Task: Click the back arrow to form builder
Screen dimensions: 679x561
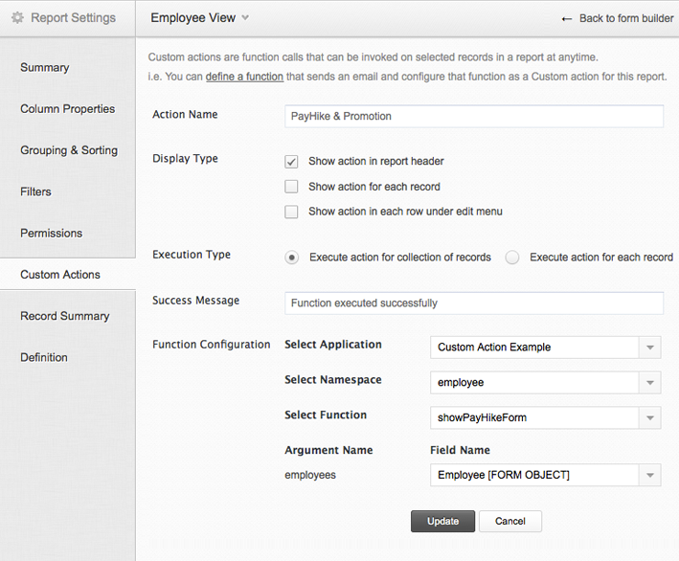Action: pyautogui.click(x=567, y=19)
